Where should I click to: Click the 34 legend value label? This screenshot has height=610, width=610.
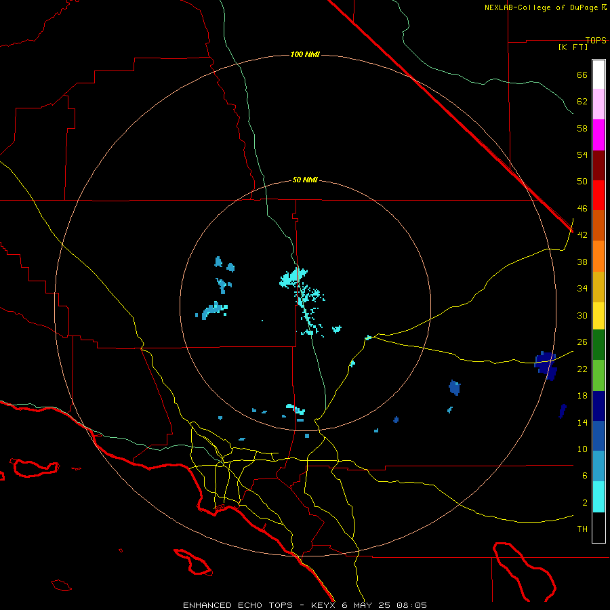click(x=582, y=288)
